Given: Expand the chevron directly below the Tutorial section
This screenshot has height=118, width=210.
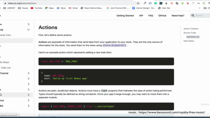Looking at the screenshot, I should coord(29,79).
